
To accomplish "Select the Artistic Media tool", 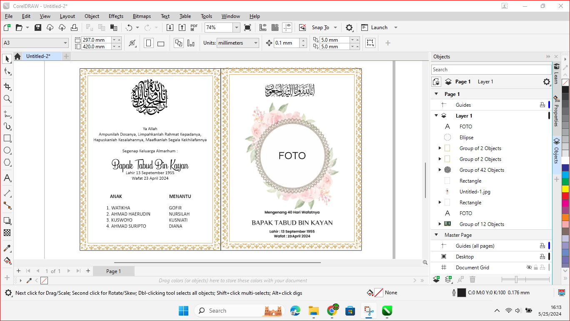I will coord(7,126).
